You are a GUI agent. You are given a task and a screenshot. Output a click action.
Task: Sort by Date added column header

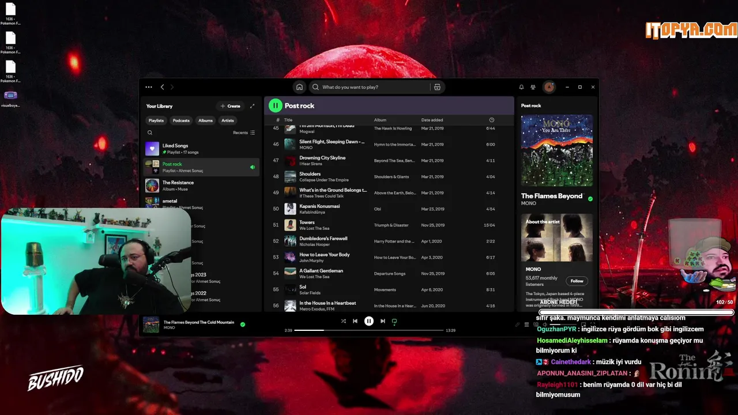[x=432, y=120]
